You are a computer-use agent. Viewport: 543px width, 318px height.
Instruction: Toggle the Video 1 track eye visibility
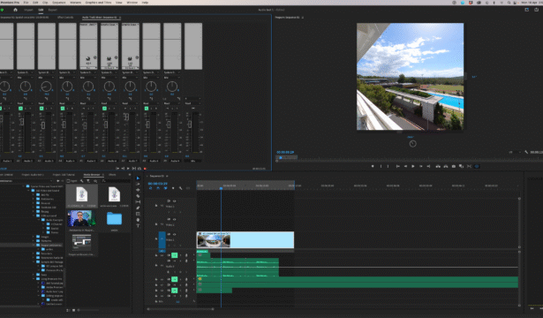click(x=174, y=234)
